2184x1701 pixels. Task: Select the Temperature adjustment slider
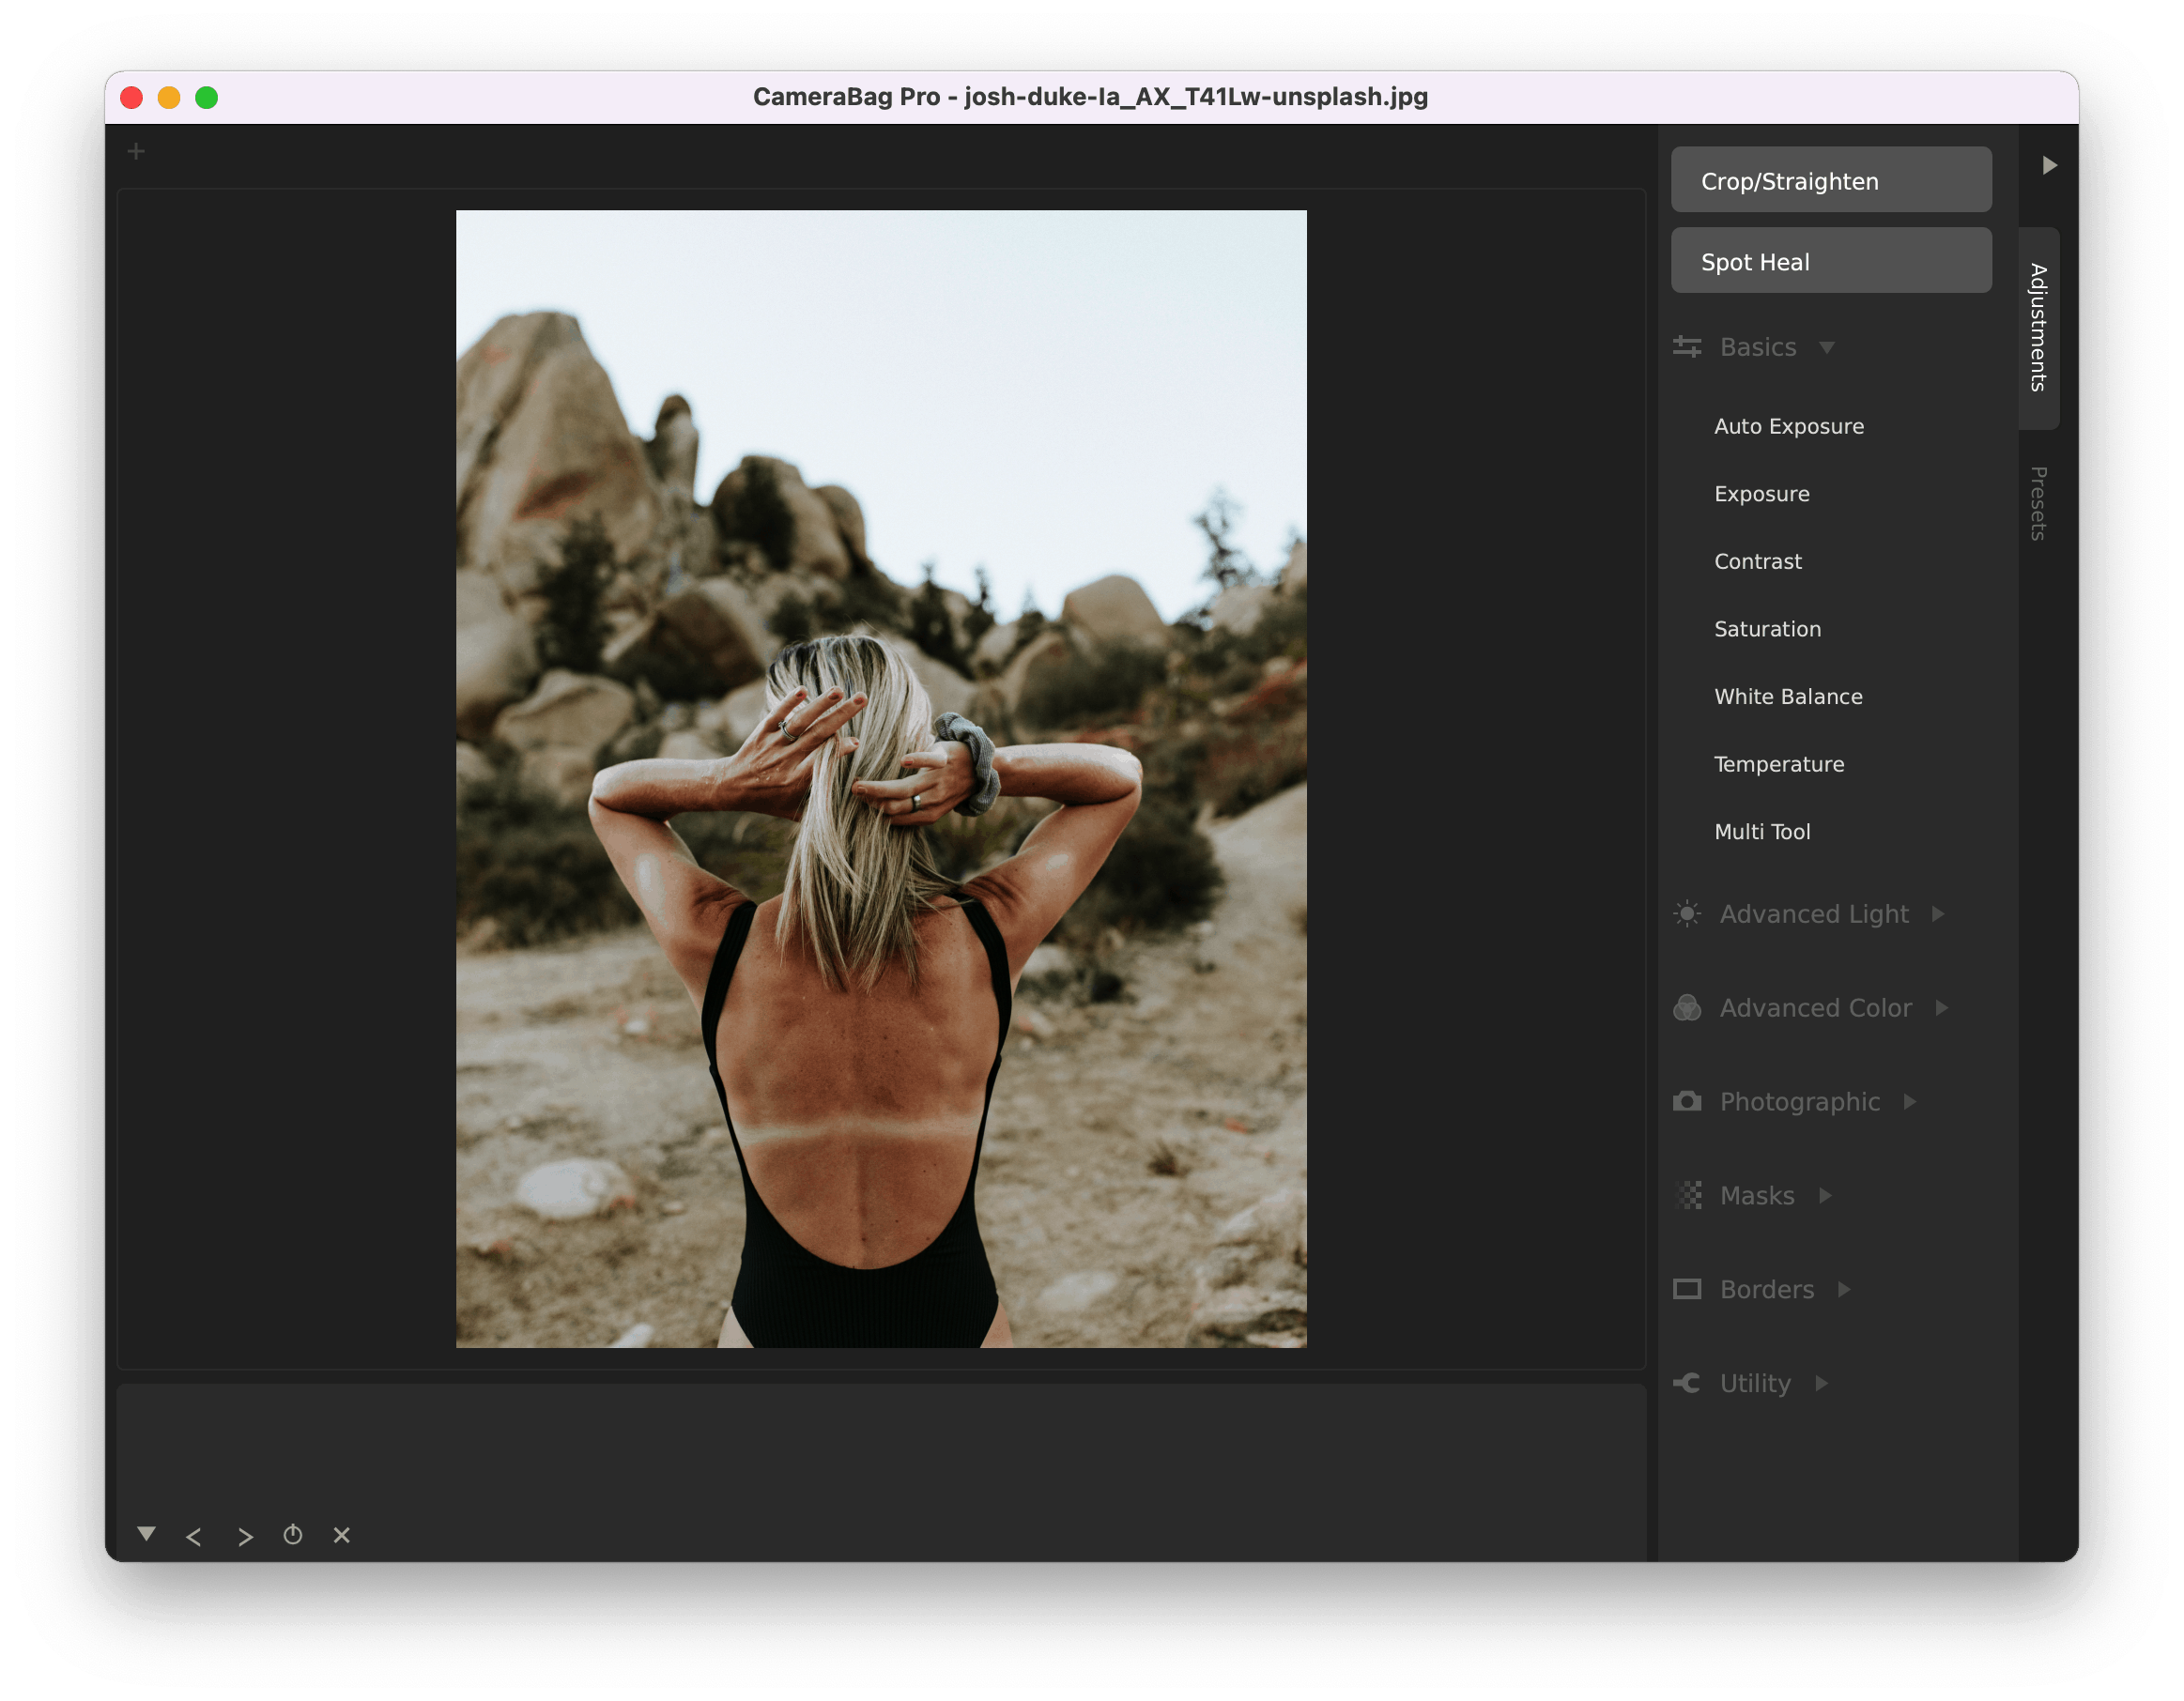click(x=1778, y=764)
